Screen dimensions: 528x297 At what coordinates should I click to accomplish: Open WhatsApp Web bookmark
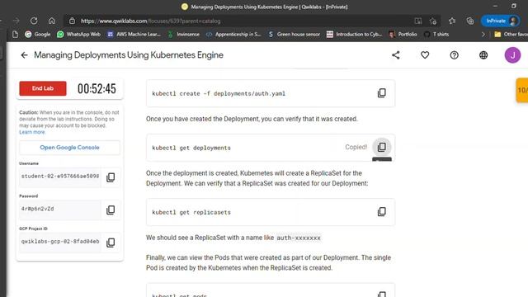pyautogui.click(x=79, y=35)
